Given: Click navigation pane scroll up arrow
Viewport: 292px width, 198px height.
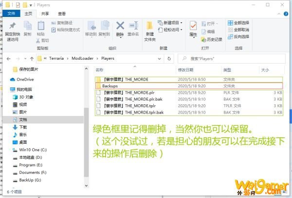Looking at the screenshot, I should click(x=86, y=68).
